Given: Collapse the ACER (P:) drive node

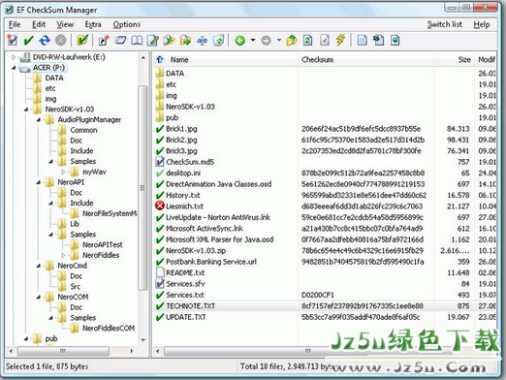Looking at the screenshot, I should tap(14, 68).
